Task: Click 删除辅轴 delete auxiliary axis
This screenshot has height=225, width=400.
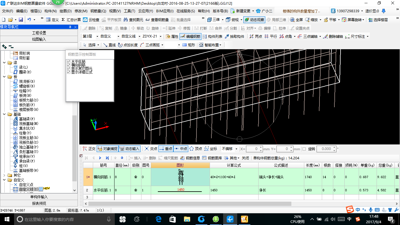Action: 333,36
